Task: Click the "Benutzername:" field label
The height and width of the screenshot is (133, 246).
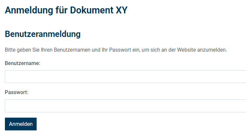Action: click(23, 63)
